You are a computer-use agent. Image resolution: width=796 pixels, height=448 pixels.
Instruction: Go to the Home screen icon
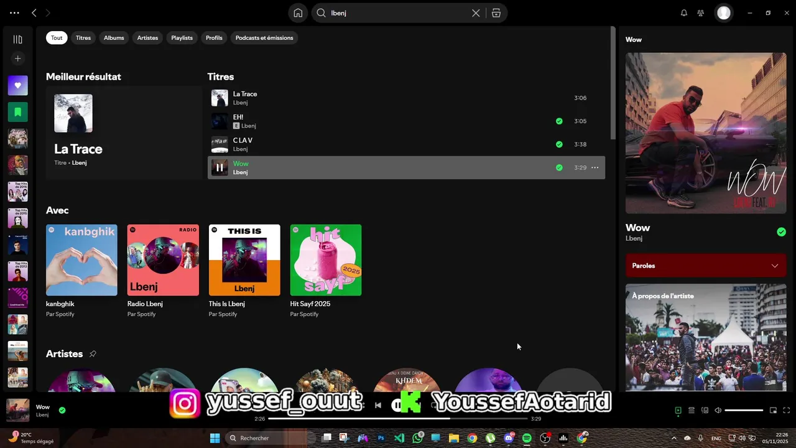[298, 12]
